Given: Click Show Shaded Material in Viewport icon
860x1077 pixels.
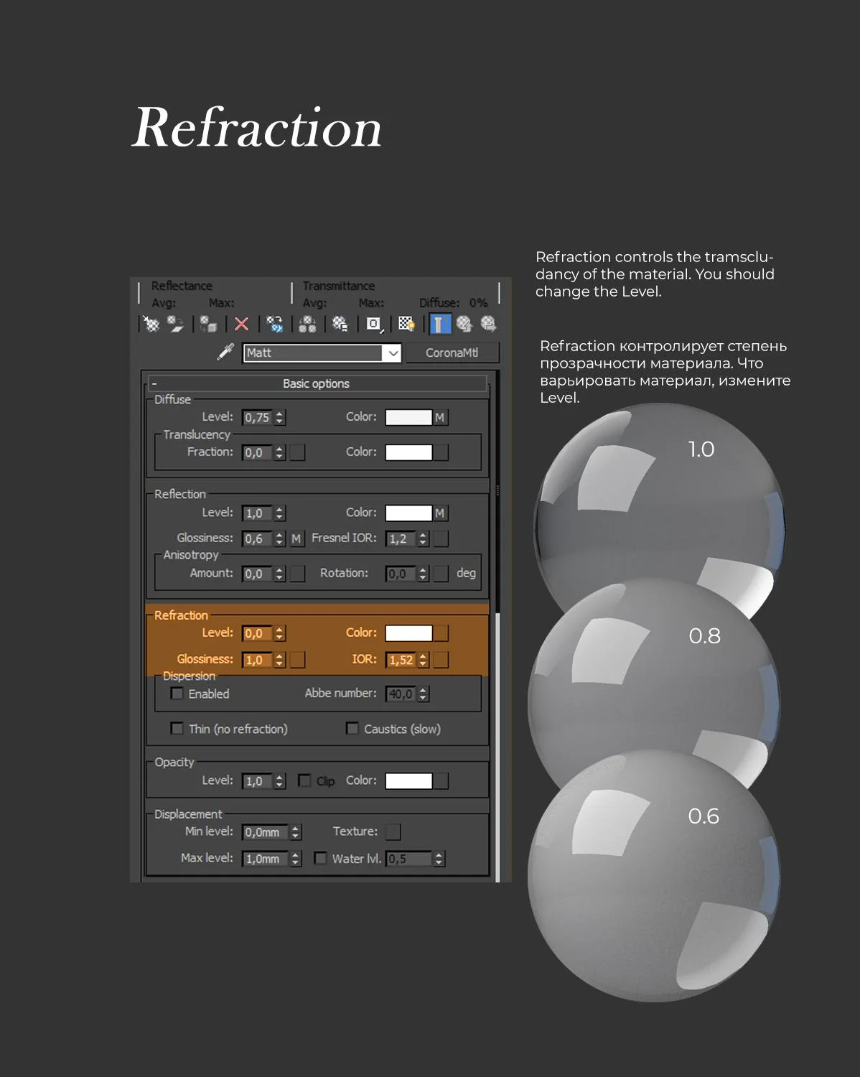Looking at the screenshot, I should (x=406, y=324).
